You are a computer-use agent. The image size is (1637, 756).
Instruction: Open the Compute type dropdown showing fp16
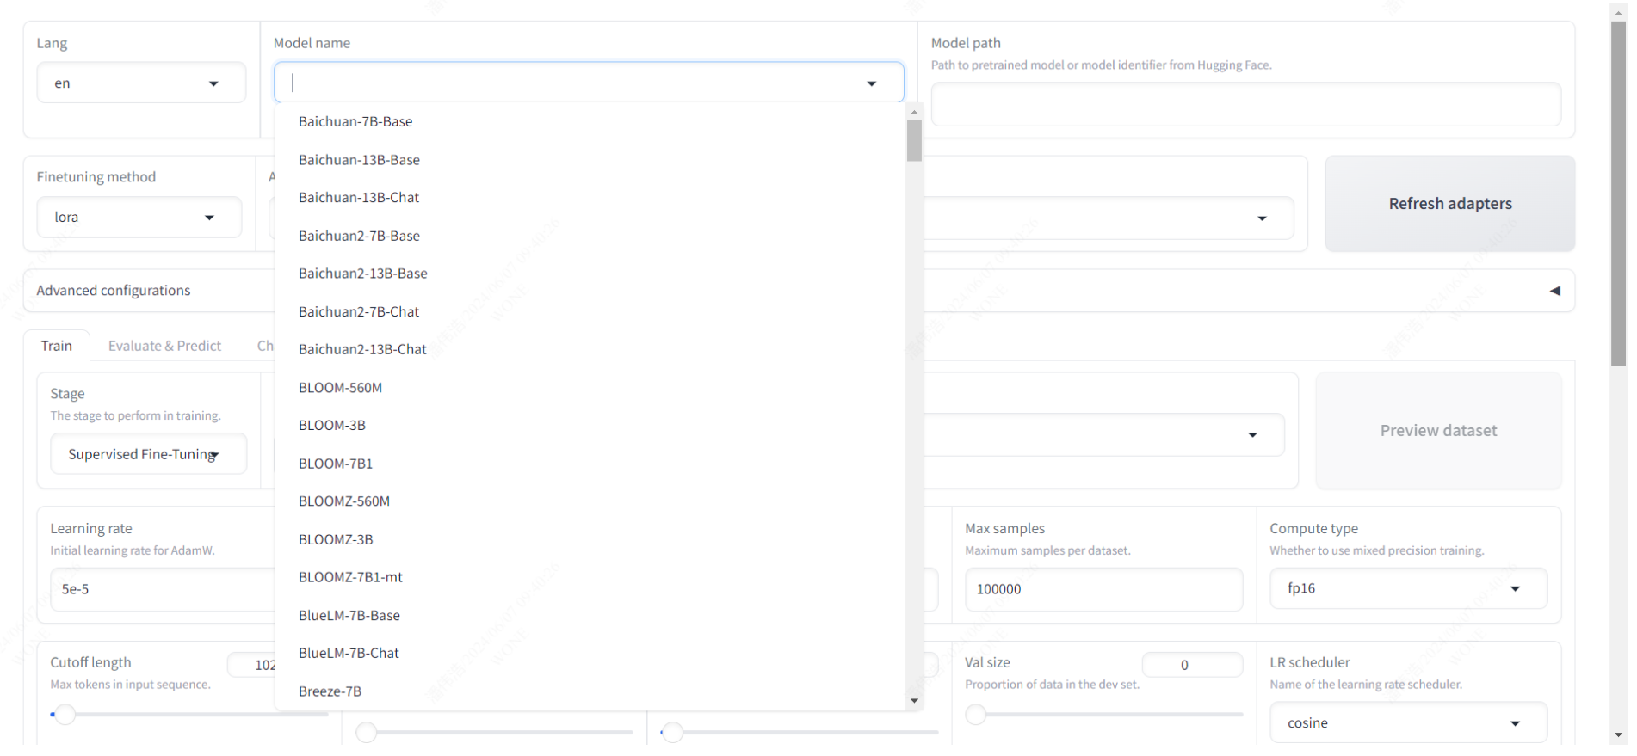[1408, 588]
